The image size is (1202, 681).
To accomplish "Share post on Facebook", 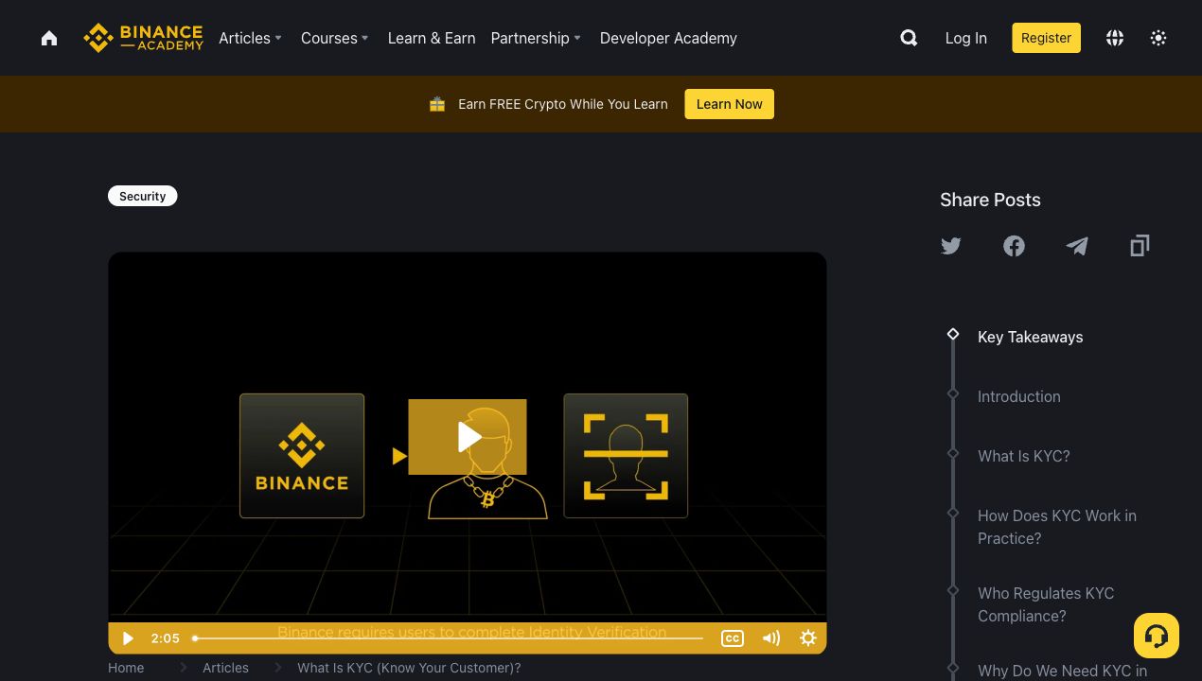I will [x=1014, y=246].
